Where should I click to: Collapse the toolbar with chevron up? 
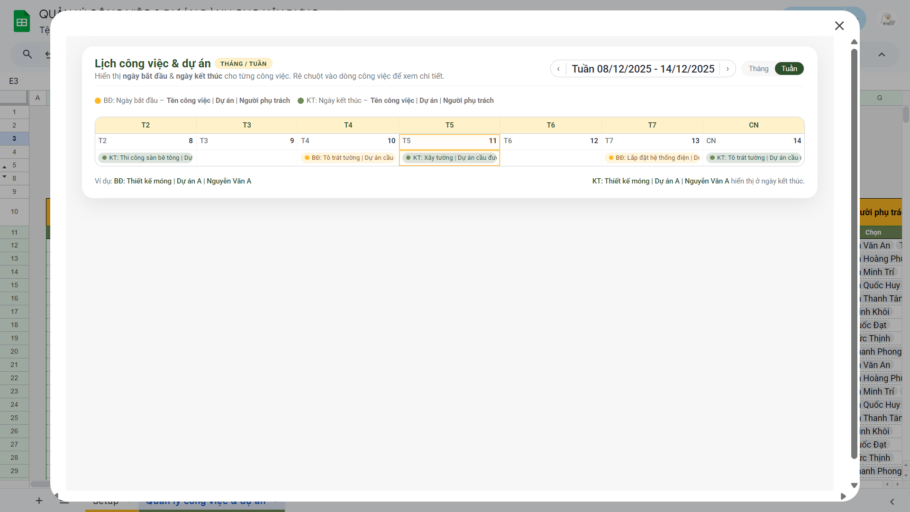tap(882, 55)
